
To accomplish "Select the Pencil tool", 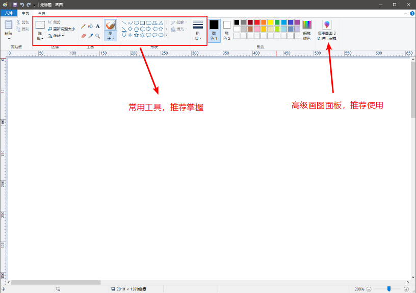I will coord(83,26).
